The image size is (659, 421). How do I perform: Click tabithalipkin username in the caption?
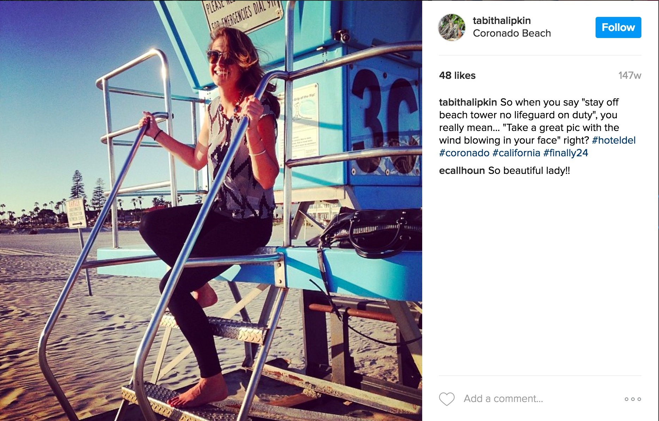pos(468,102)
